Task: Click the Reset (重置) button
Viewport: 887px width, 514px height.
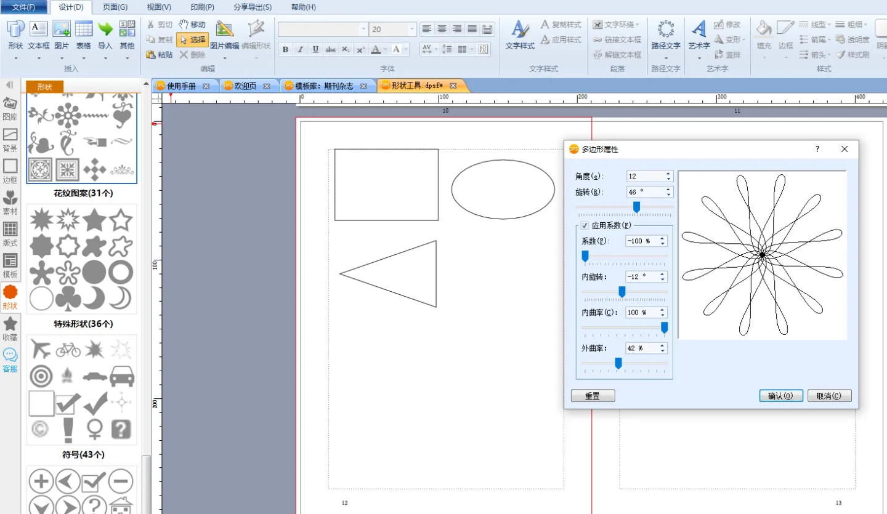Action: 593,396
